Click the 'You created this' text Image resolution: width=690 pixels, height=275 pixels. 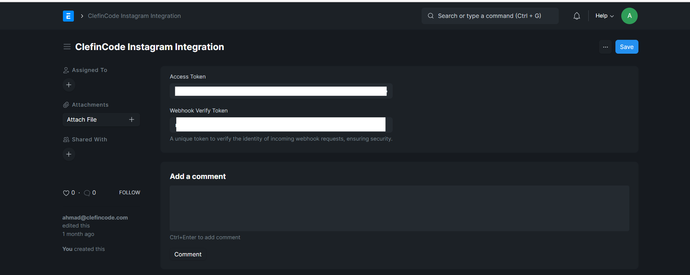[x=83, y=249]
